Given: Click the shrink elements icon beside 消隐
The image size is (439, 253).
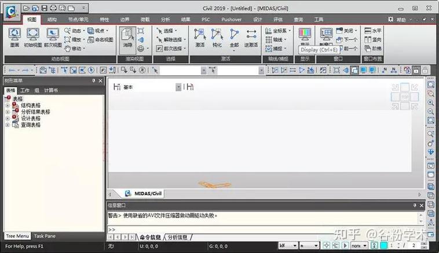Looking at the screenshot, I should 141,31.
